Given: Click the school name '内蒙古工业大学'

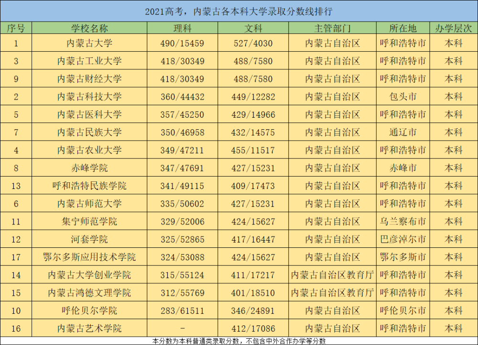Looking at the screenshot, I should (89, 61).
